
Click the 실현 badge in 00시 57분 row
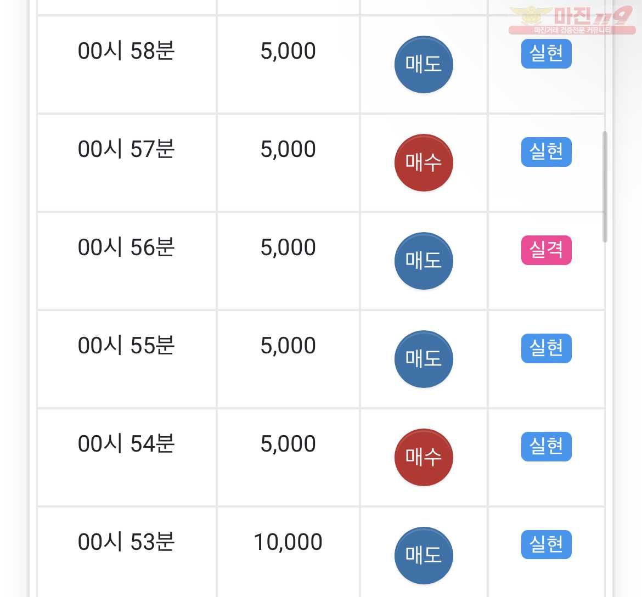pos(546,152)
